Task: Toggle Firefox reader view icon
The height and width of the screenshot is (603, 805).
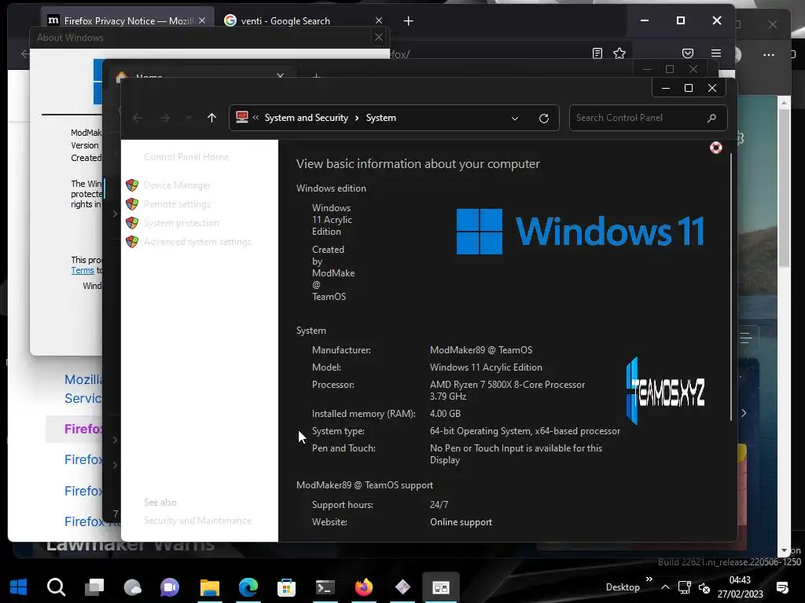Action: coord(597,53)
